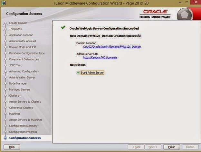
Task: Select the Advanced Configuration step
Action: [24, 71]
